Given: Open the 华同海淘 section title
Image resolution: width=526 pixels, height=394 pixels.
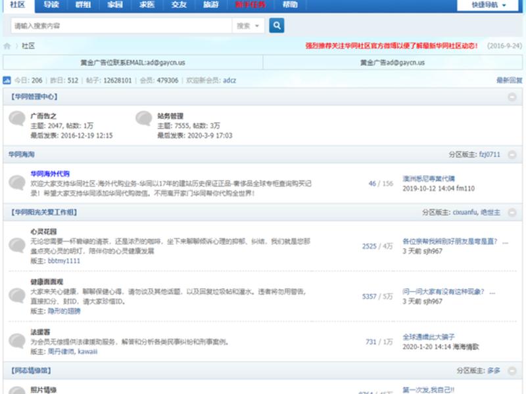Looking at the screenshot, I should coord(22,154).
